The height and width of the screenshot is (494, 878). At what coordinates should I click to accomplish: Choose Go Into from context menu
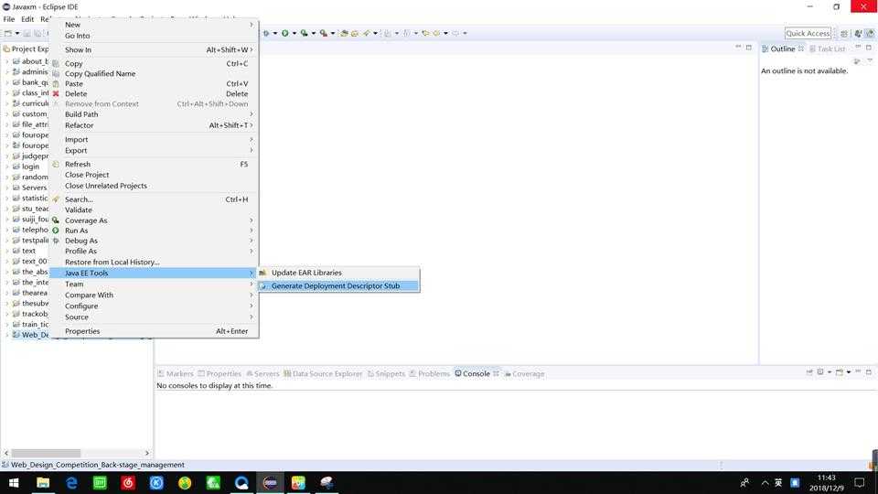(154, 36)
